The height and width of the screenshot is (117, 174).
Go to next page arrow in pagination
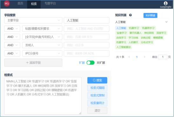click(x=144, y=57)
